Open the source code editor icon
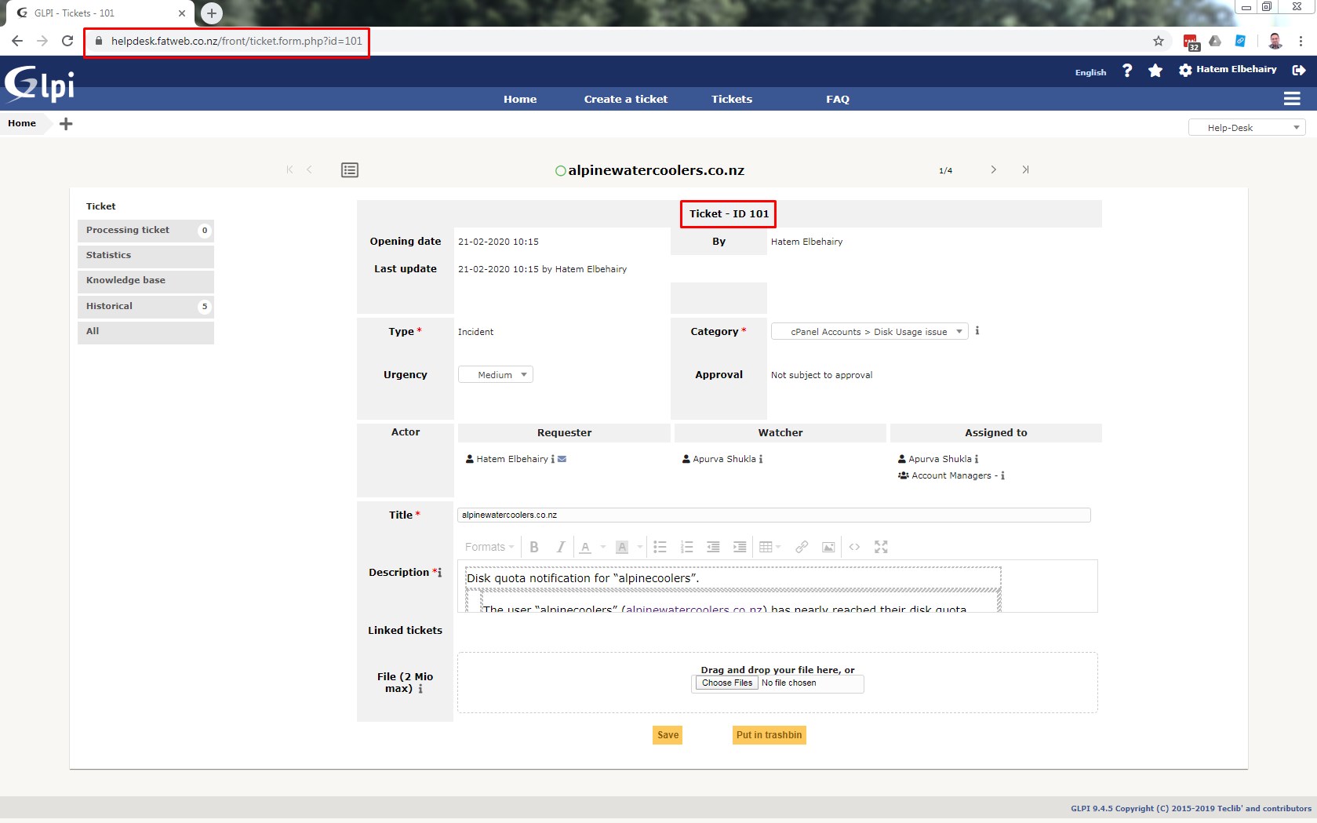This screenshot has width=1317, height=823. point(854,548)
